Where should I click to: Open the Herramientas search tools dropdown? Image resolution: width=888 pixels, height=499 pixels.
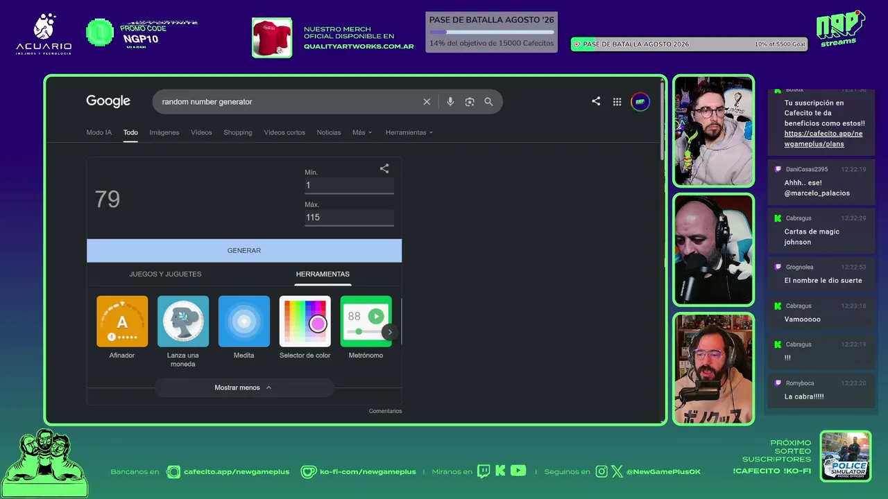409,132
